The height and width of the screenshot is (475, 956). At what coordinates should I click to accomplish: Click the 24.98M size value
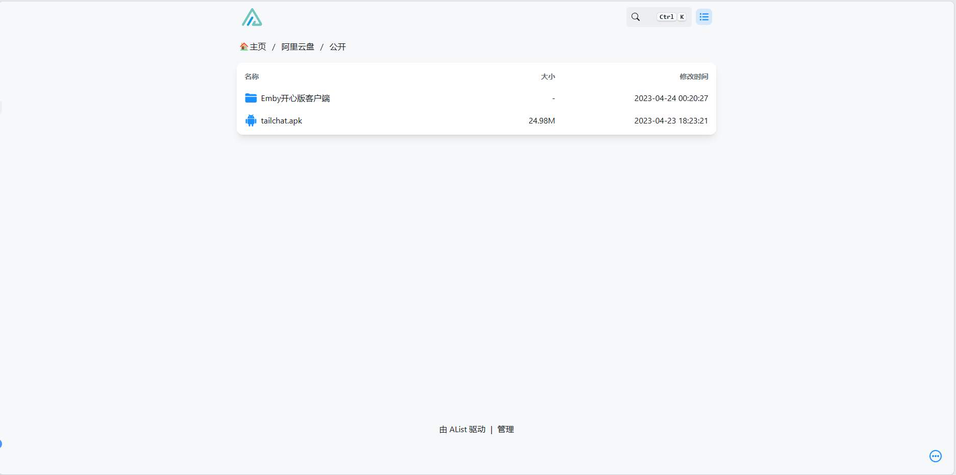(x=542, y=120)
